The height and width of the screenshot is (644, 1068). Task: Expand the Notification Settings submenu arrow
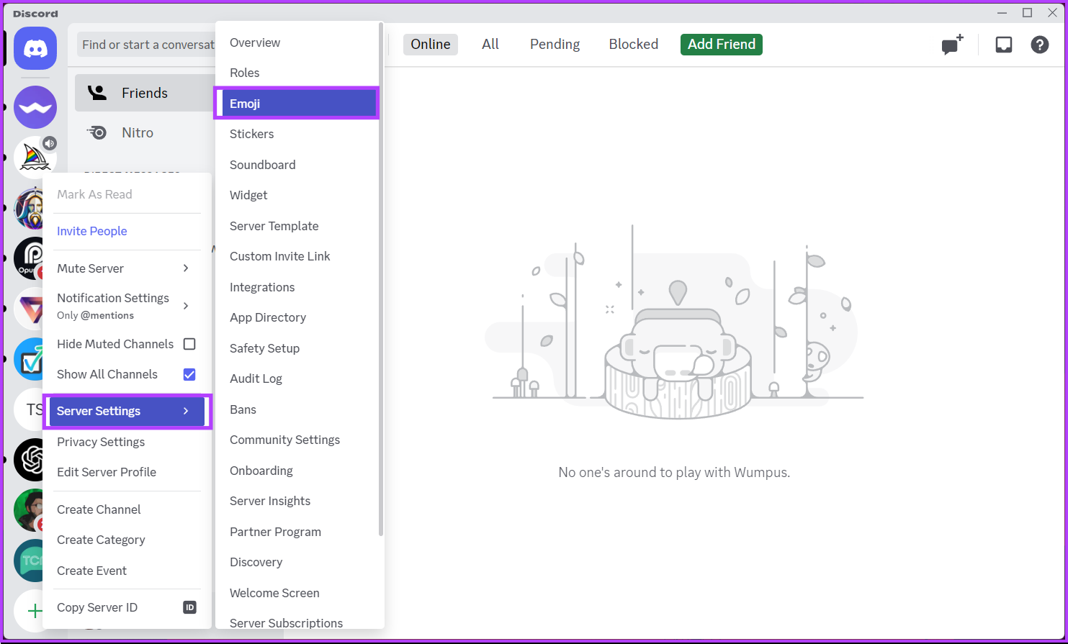point(186,306)
